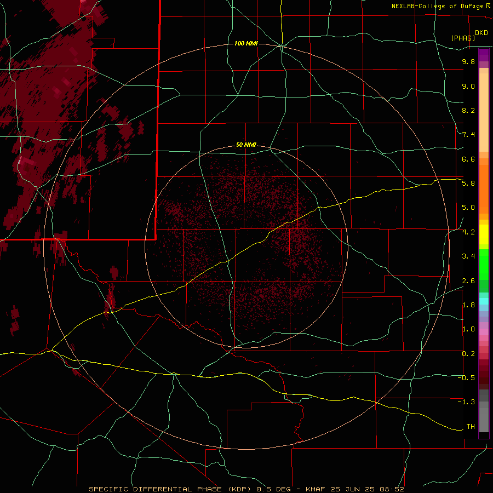The width and height of the screenshot is (493, 493).
Task: Click the 100 NMI range ring label
Action: point(246,43)
